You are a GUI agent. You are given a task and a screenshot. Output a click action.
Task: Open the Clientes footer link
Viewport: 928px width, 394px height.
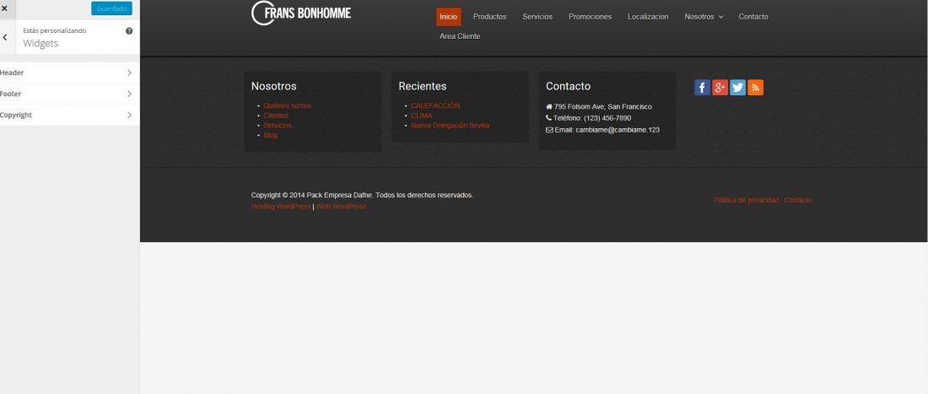276,116
